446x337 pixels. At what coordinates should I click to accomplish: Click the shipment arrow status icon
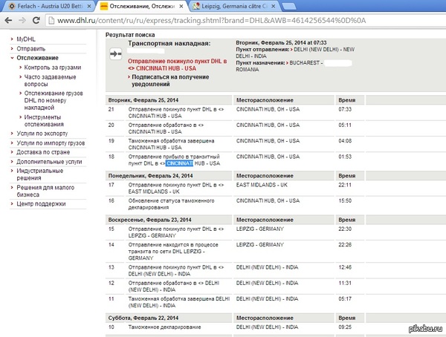(116, 53)
